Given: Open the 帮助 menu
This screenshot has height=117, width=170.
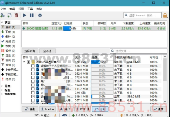Looking at the screenshot, I should point(39,9).
